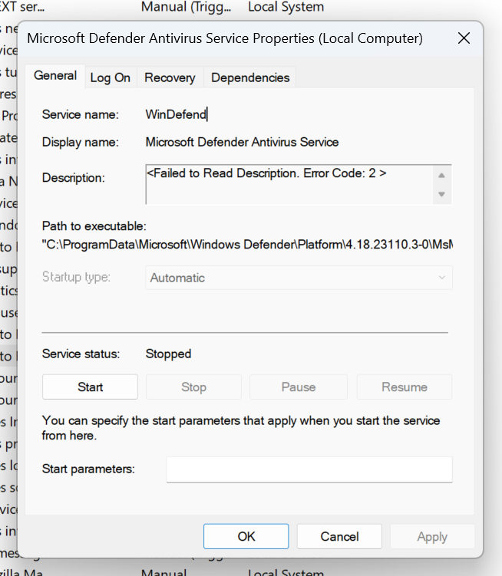Close the Defender service properties dialog

click(464, 38)
